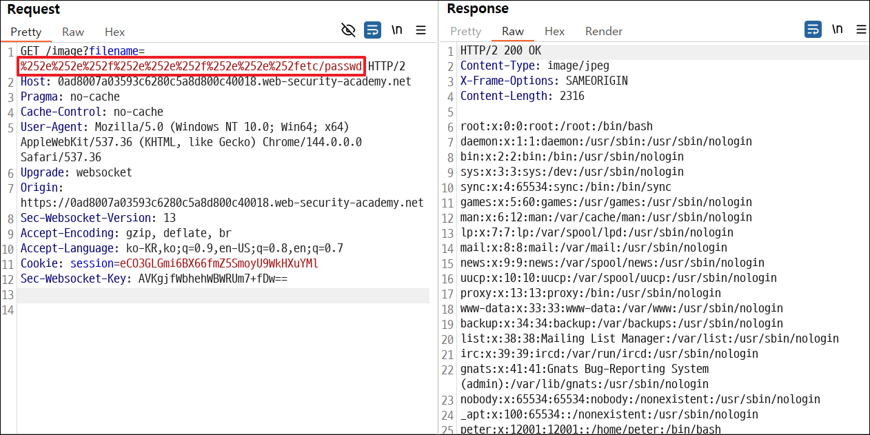Image resolution: width=870 pixels, height=435 pixels.
Task: Open Response Render tab
Action: 604,31
